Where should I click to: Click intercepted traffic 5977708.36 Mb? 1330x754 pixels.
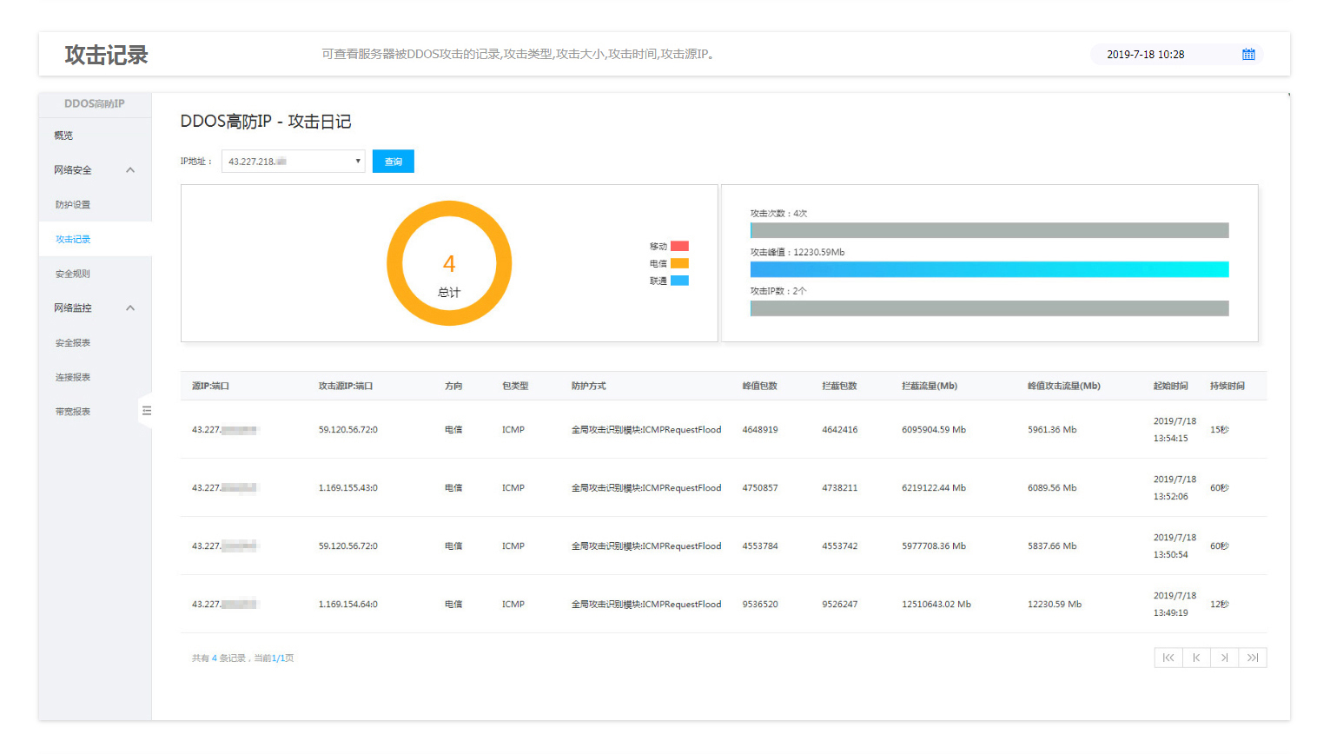click(934, 546)
